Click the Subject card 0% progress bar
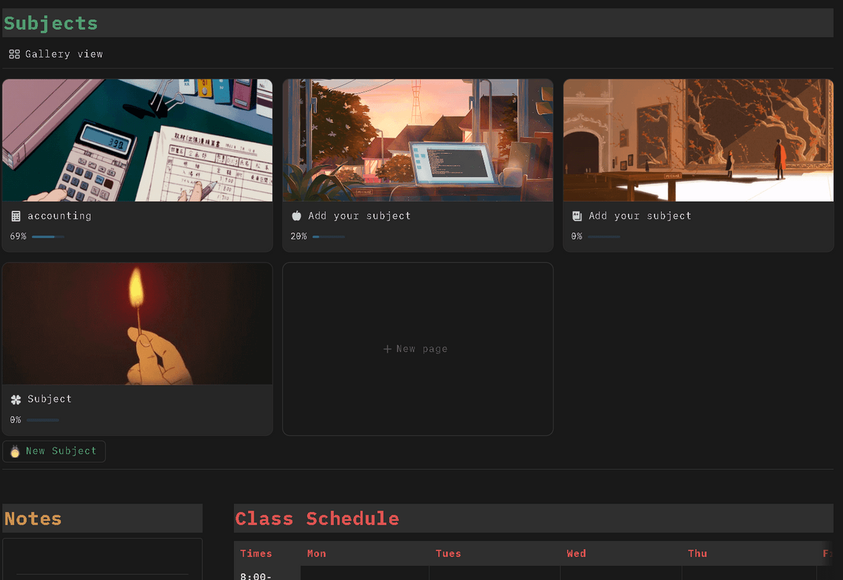The height and width of the screenshot is (580, 843). coord(43,420)
